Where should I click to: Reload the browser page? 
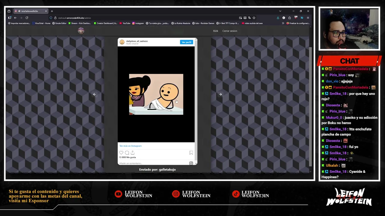click(x=27, y=18)
